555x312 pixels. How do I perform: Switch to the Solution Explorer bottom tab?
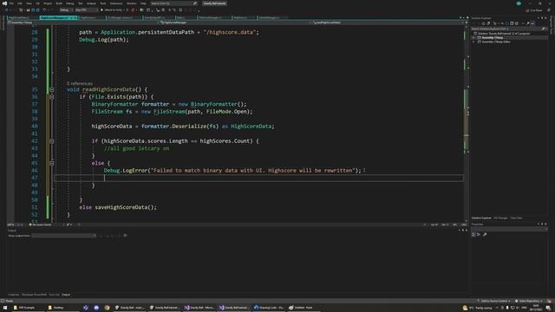click(481, 218)
